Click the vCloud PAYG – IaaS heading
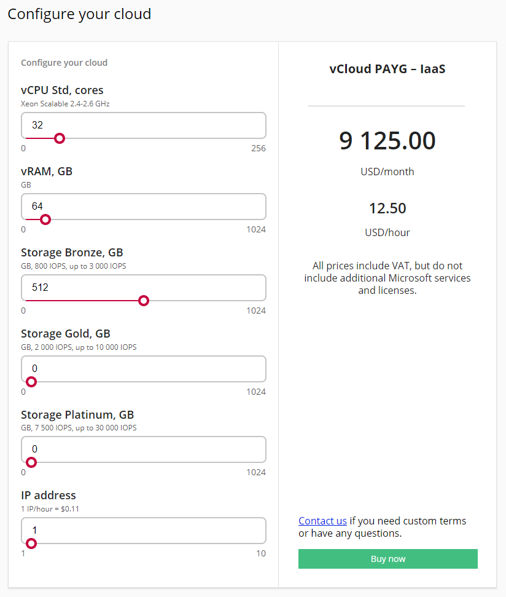 387,69
